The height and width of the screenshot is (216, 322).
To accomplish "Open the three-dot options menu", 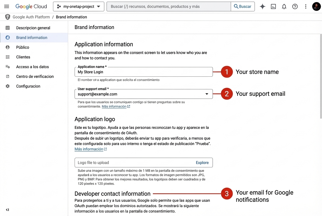I will click(x=306, y=6).
